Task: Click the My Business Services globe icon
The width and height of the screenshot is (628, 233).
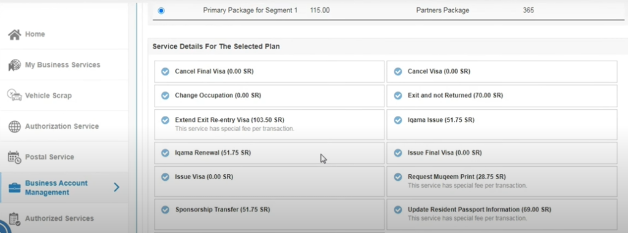Action: 15,65
